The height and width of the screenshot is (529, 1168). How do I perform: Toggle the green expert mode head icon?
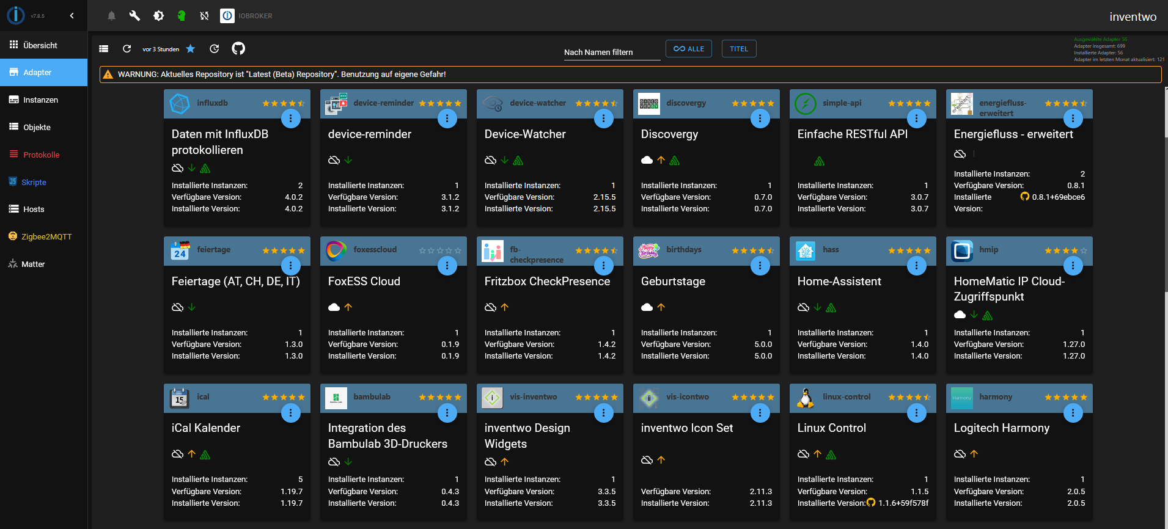pyautogui.click(x=182, y=16)
